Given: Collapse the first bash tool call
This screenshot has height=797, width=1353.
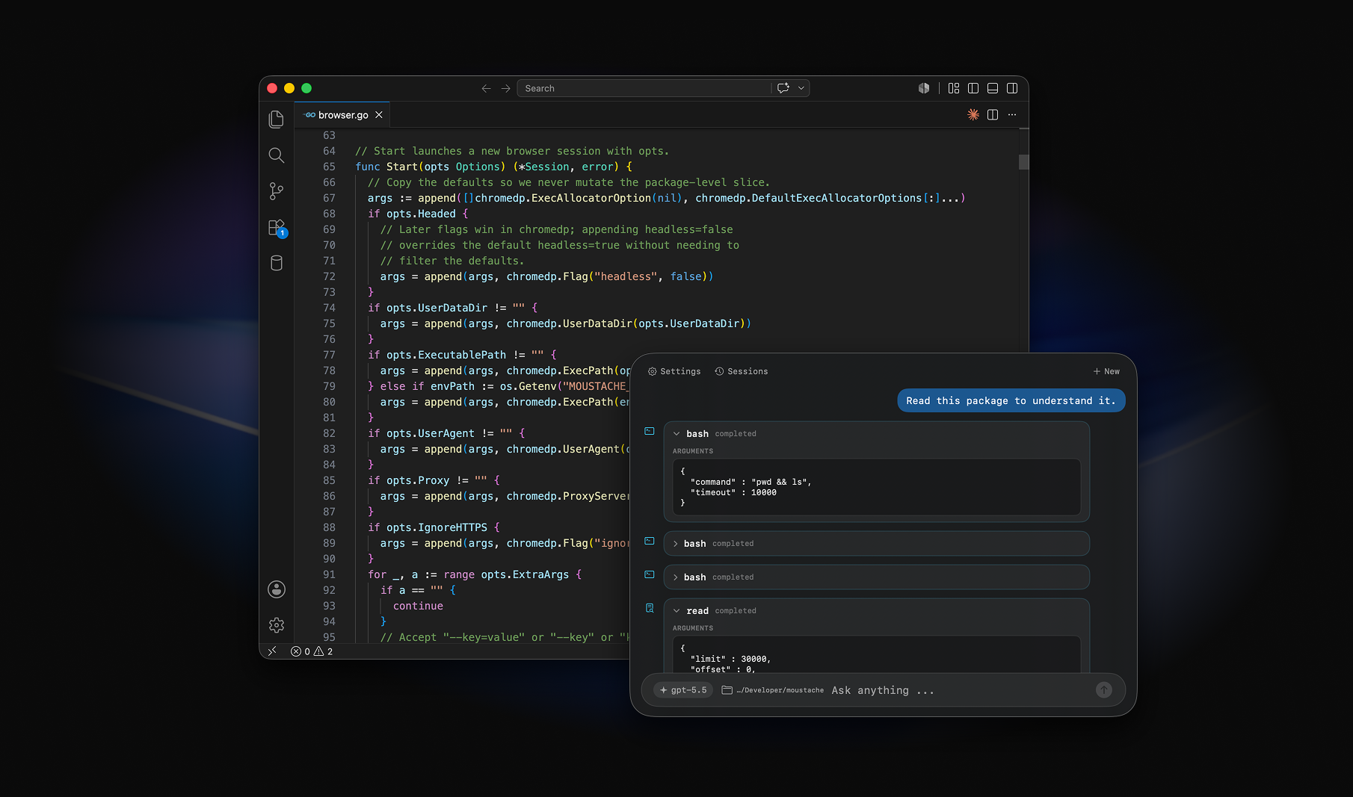Looking at the screenshot, I should (676, 434).
